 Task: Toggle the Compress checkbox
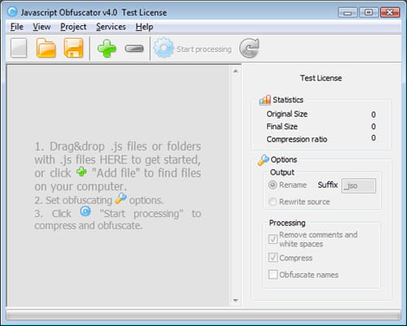[273, 258]
